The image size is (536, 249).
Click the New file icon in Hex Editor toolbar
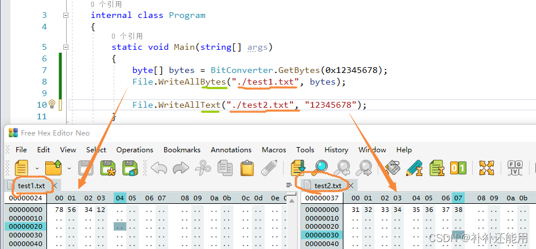(21, 168)
